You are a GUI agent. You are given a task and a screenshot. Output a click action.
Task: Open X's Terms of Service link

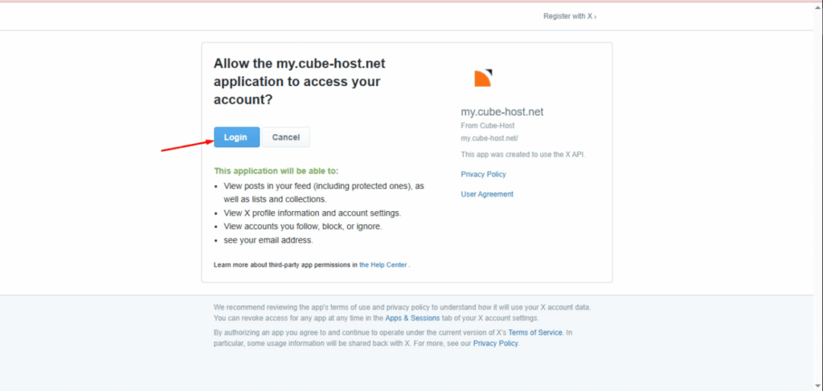pos(536,332)
